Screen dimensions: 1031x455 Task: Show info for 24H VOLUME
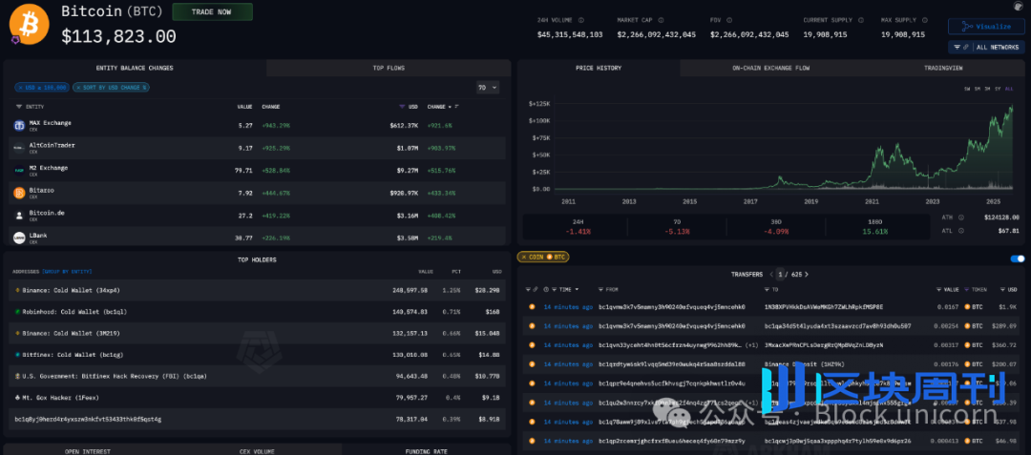point(580,20)
